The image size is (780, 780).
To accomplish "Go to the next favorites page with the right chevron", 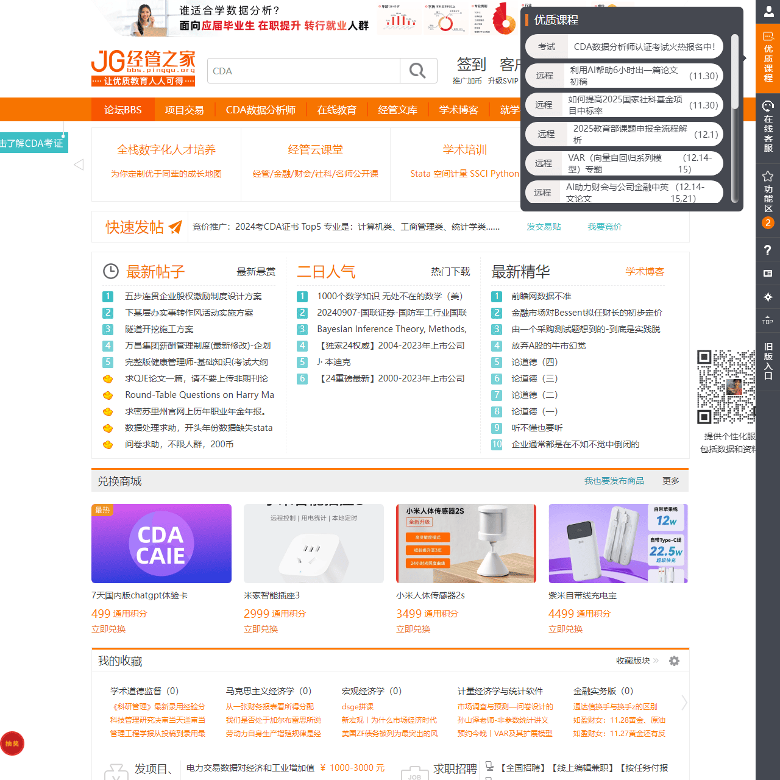I will click(684, 703).
